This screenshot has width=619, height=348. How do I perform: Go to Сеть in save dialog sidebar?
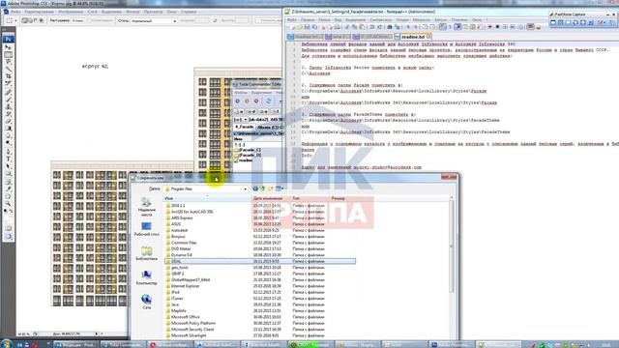pos(146,303)
